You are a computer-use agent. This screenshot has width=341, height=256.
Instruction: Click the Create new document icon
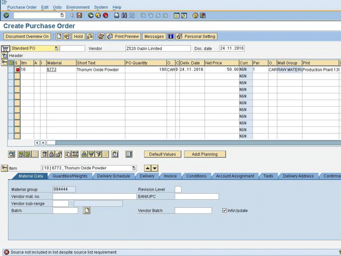coord(59,37)
